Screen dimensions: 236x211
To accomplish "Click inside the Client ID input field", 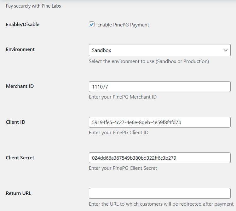I will tap(159, 122).
